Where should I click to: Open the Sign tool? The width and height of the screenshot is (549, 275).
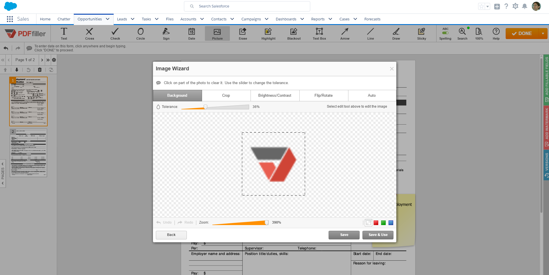pos(166,33)
